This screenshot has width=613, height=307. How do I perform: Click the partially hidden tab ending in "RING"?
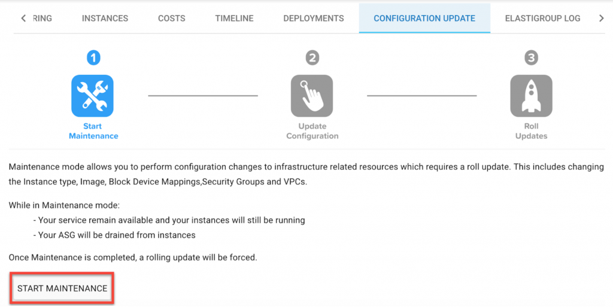pyautogui.click(x=43, y=19)
